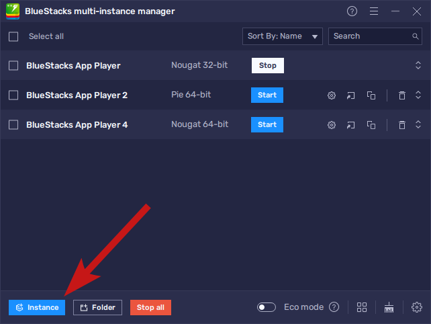Open help icon in title bar
This screenshot has height=324, width=431.
(352, 11)
